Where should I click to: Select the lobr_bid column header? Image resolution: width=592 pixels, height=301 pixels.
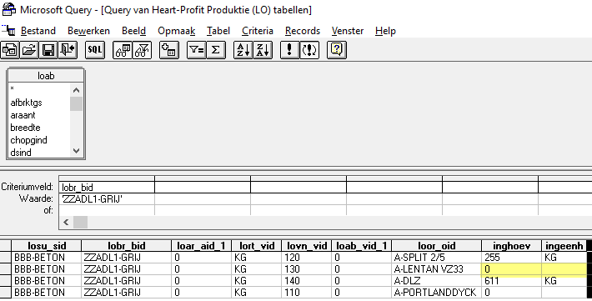pos(126,246)
